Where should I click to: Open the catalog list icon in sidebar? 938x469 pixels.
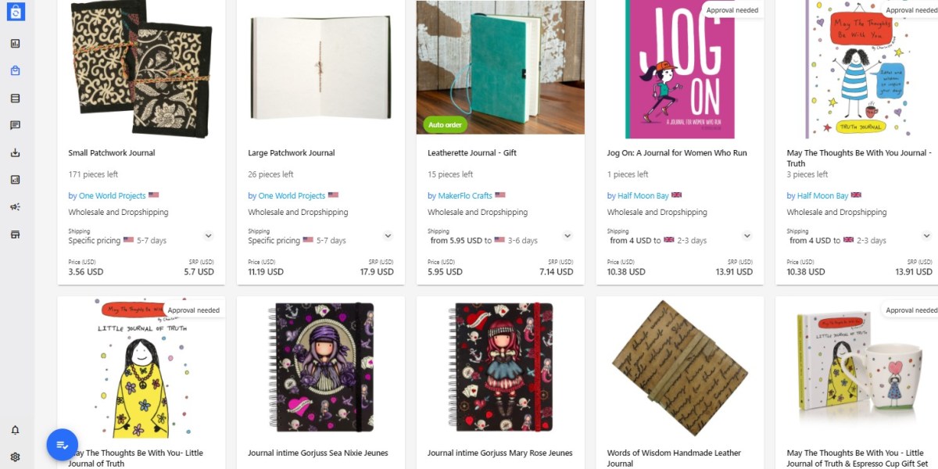pyautogui.click(x=16, y=97)
